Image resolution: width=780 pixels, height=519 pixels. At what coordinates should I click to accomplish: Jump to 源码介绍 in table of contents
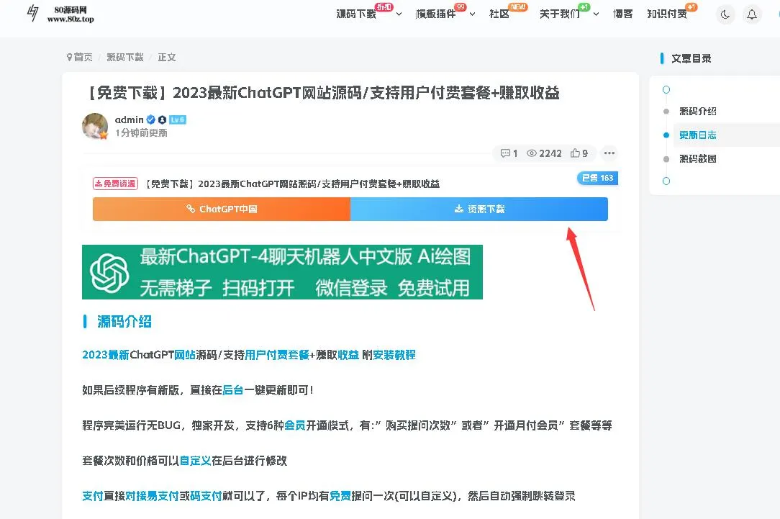point(698,112)
